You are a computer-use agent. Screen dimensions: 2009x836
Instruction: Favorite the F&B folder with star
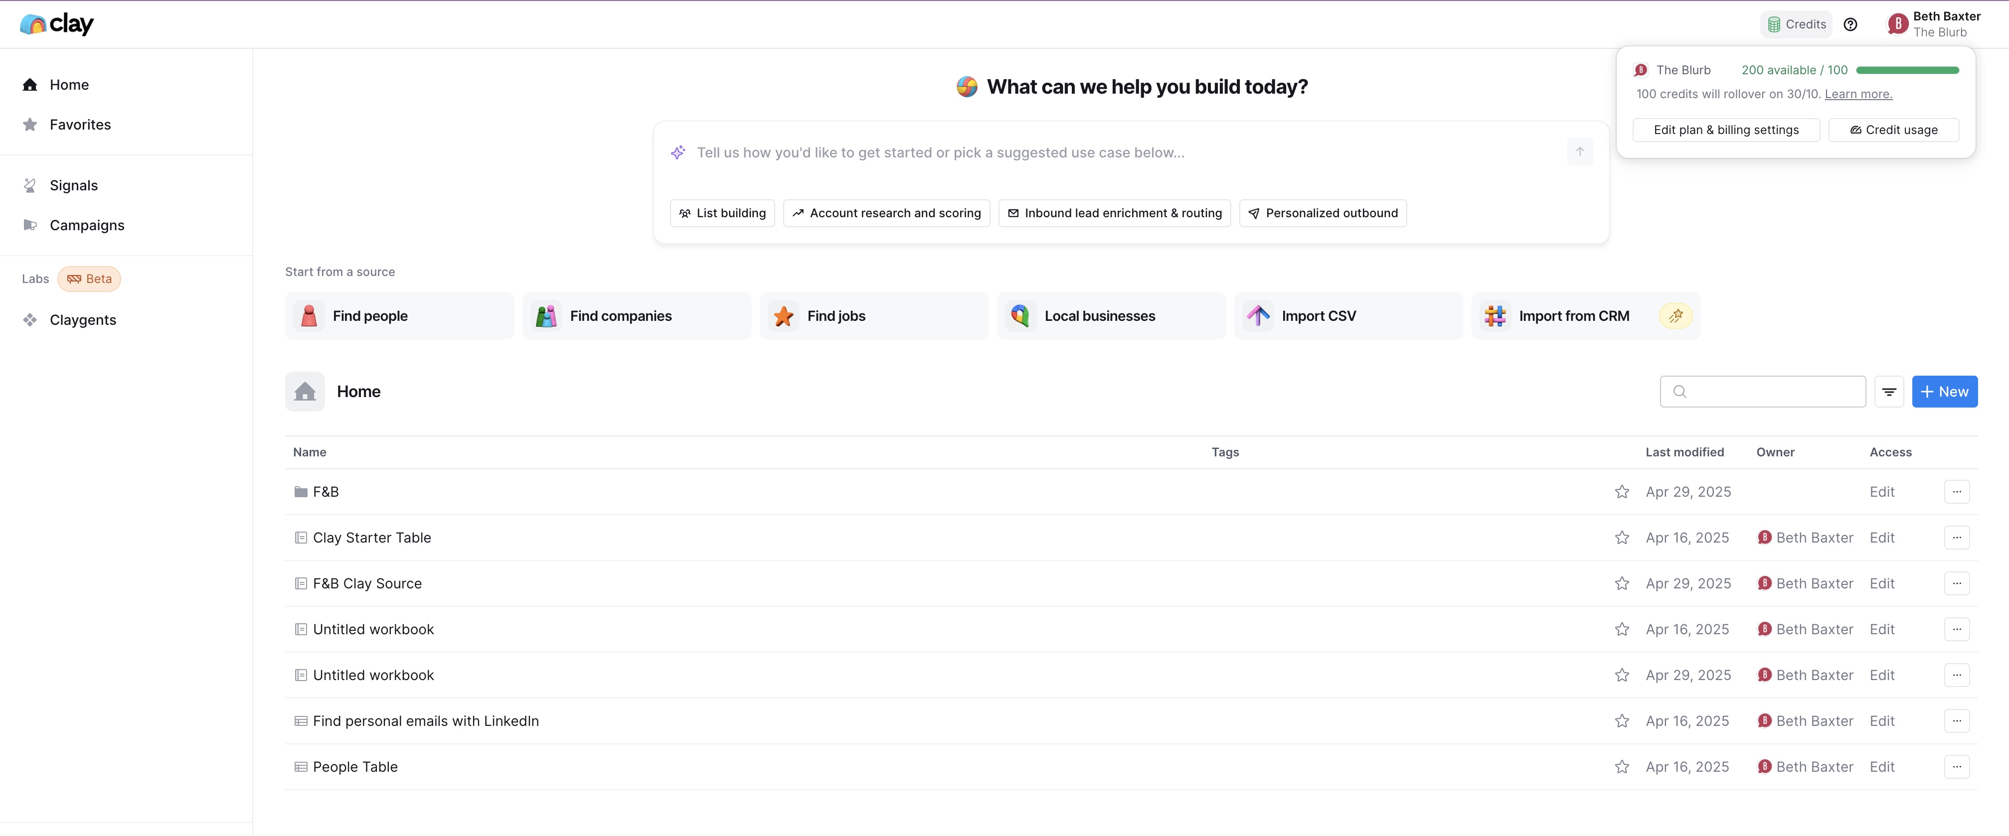pos(1622,492)
